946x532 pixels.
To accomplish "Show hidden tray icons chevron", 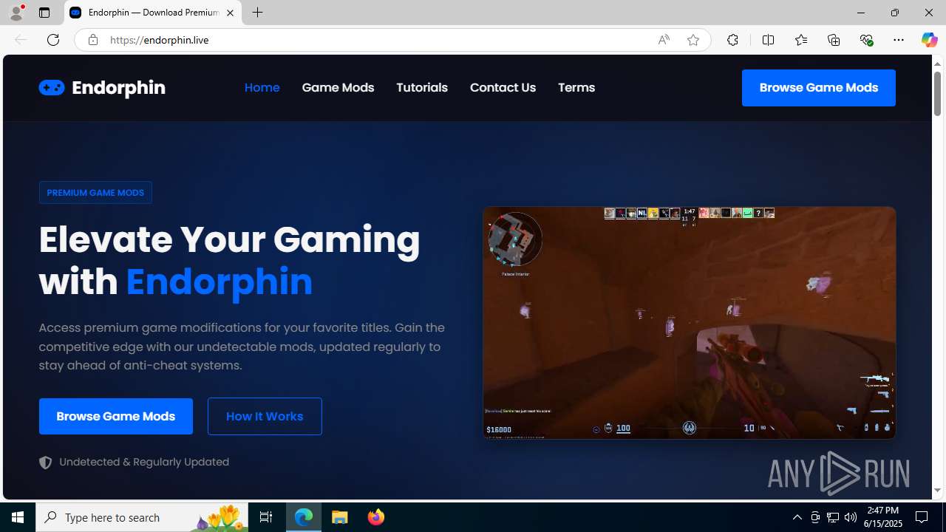I will tap(797, 517).
